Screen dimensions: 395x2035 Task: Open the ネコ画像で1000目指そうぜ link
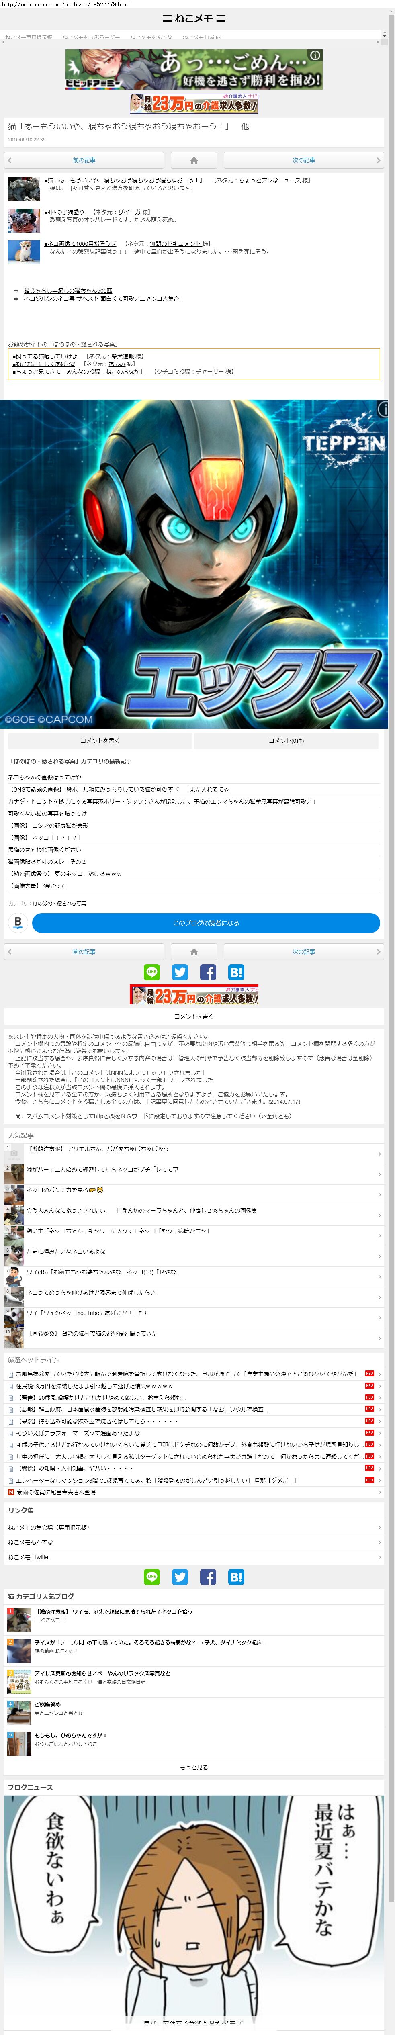[80, 244]
